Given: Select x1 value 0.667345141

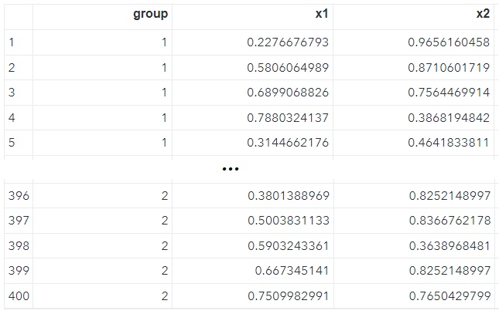Looking at the screenshot, I should 292,272.
